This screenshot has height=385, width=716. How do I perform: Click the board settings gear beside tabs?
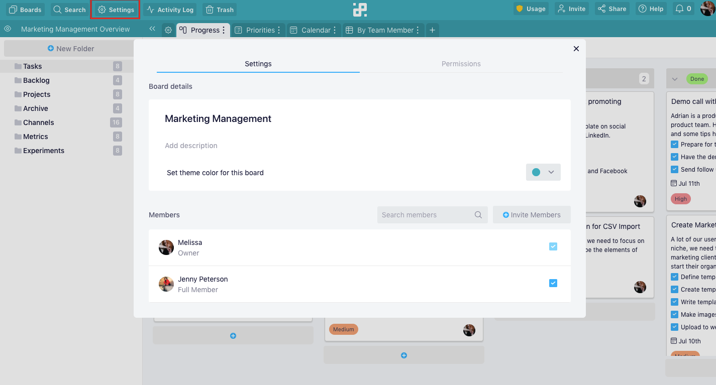[168, 30]
